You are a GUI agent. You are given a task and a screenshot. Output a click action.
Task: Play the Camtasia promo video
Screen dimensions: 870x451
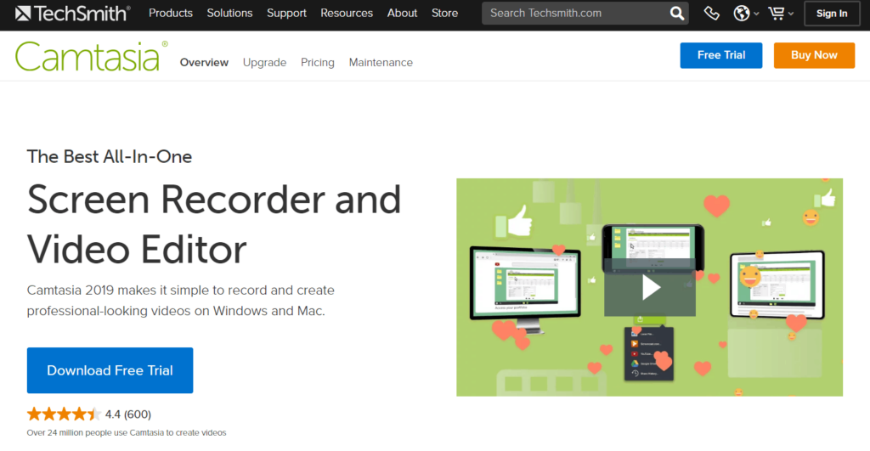point(650,287)
